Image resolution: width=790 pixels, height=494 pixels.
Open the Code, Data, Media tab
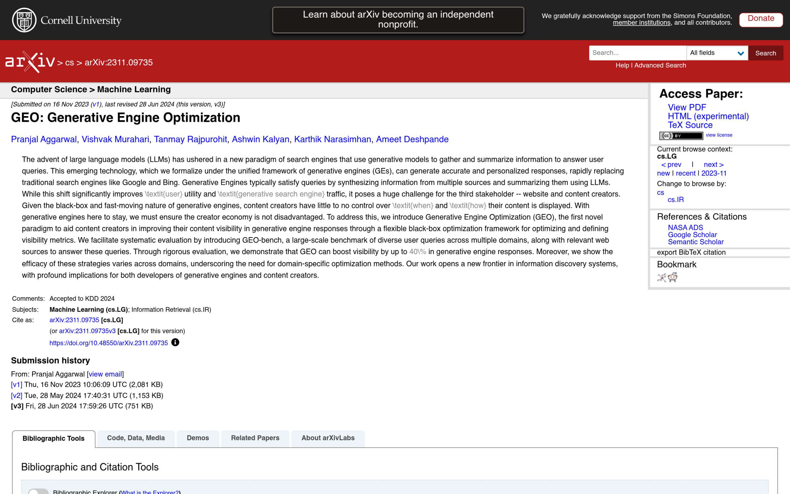pyautogui.click(x=136, y=438)
